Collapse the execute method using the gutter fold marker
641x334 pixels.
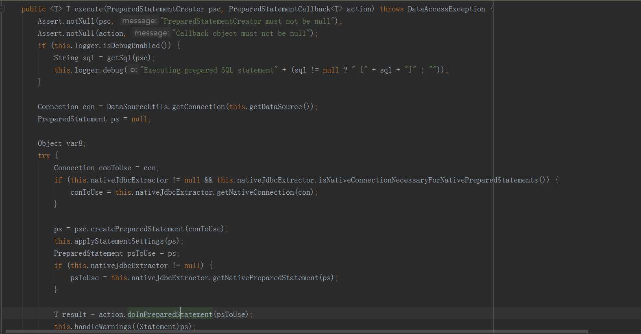coord(2,9)
